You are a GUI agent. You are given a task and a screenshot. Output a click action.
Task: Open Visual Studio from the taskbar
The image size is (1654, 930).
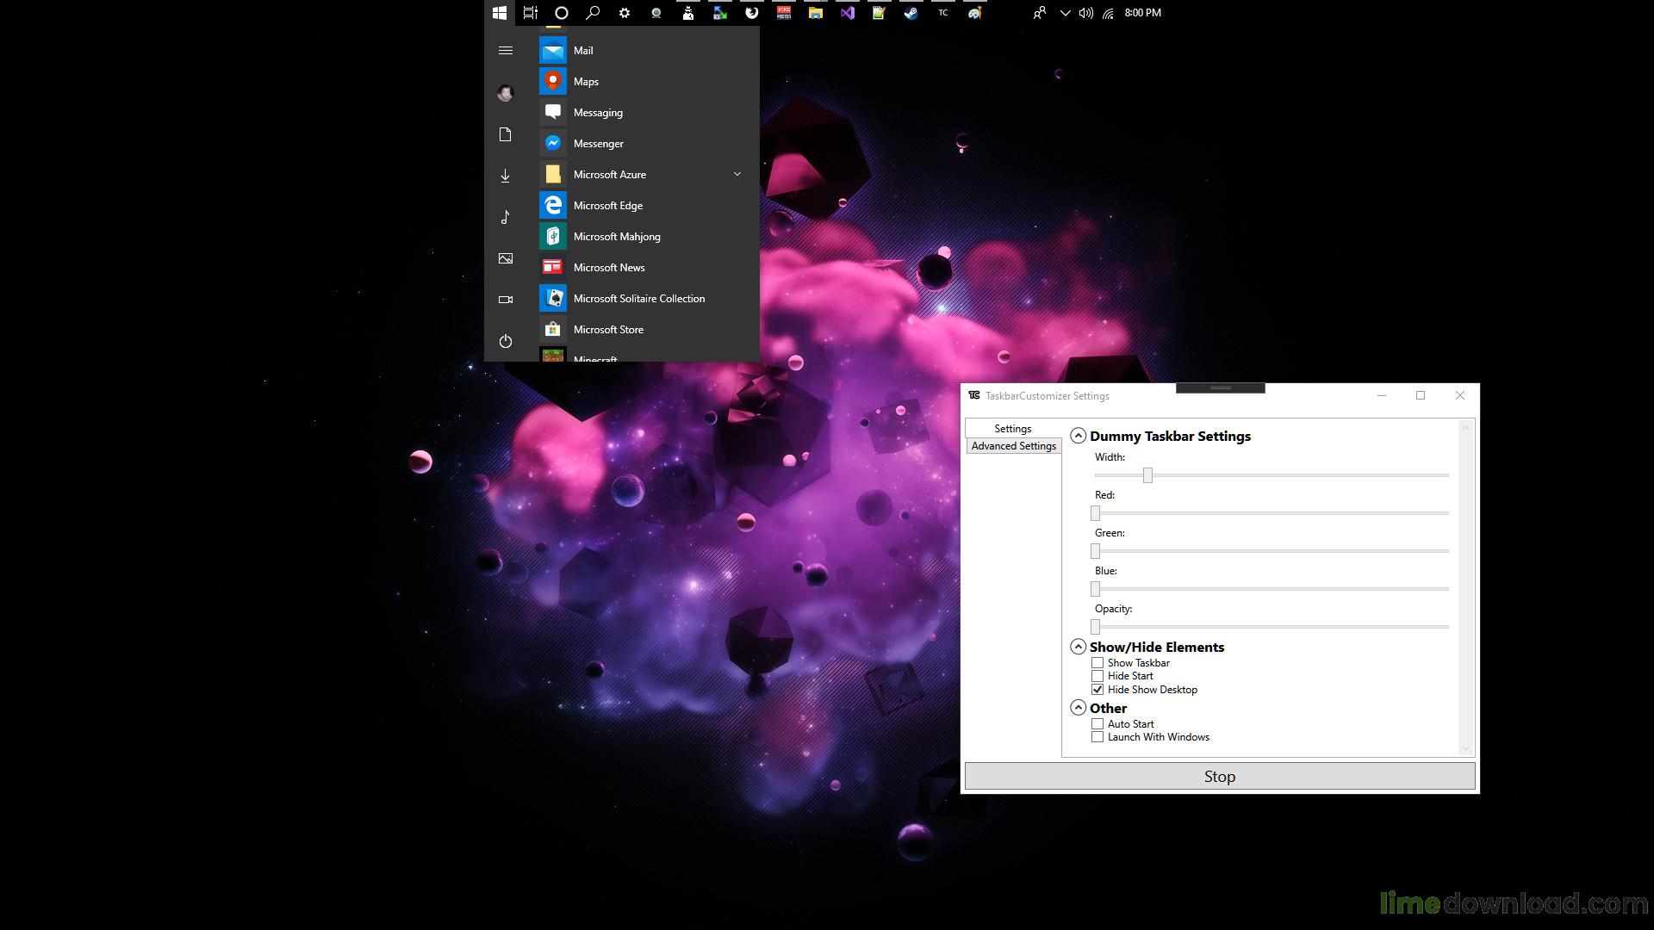[x=848, y=13]
